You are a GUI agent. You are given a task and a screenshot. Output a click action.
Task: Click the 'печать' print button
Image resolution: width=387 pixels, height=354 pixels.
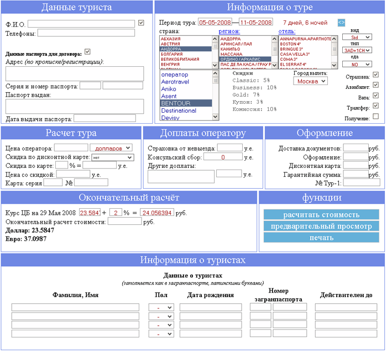pyautogui.click(x=321, y=237)
